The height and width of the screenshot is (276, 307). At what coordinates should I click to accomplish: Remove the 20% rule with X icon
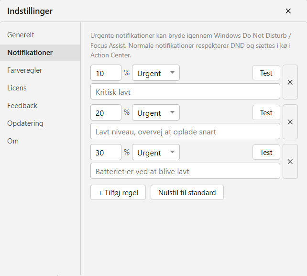click(290, 122)
